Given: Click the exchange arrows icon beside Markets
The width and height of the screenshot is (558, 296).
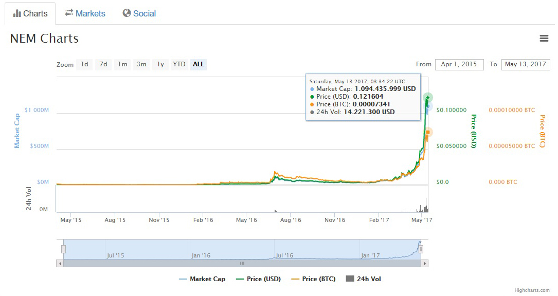Looking at the screenshot, I should pos(69,13).
